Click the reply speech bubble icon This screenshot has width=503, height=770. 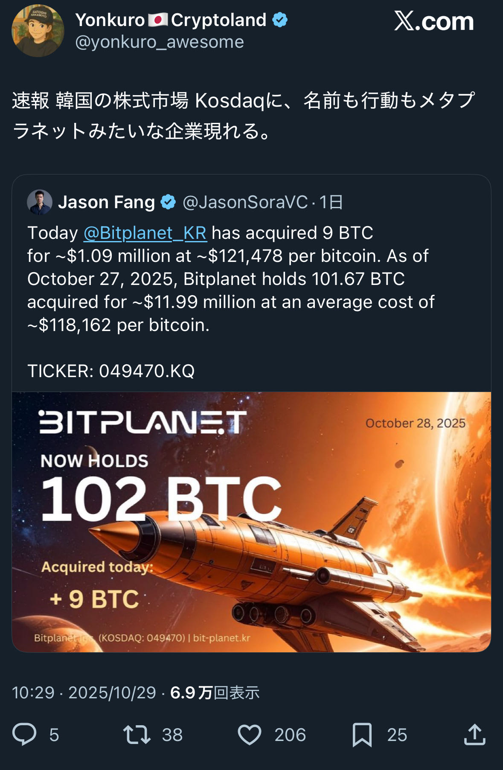pos(24,734)
